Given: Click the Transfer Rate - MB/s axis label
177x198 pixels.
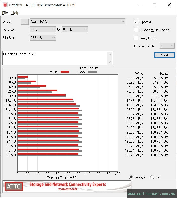Looking at the screenshot, I should 62,178.
